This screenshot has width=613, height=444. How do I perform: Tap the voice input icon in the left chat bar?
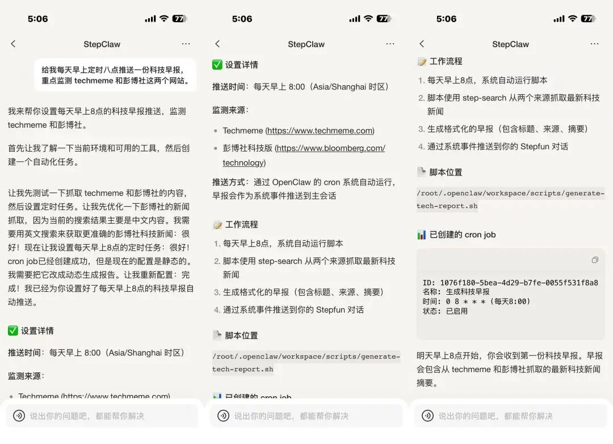pos(19,416)
